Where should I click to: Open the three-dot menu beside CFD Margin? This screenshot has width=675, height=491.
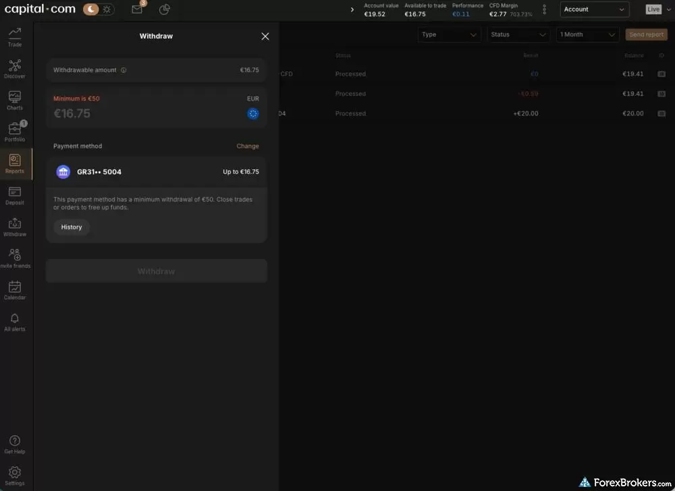click(x=544, y=9)
